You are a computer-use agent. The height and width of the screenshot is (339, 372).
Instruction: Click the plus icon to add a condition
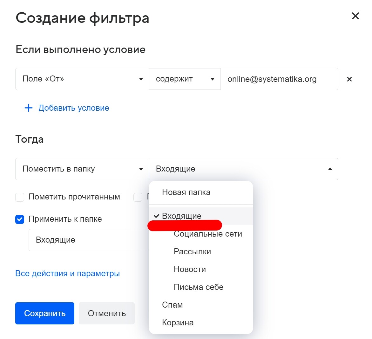pos(29,108)
